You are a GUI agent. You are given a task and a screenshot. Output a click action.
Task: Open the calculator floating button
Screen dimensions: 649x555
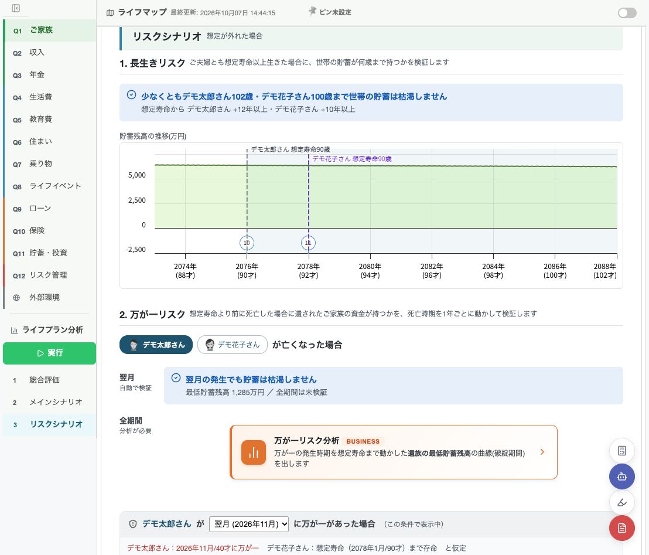pos(621,451)
